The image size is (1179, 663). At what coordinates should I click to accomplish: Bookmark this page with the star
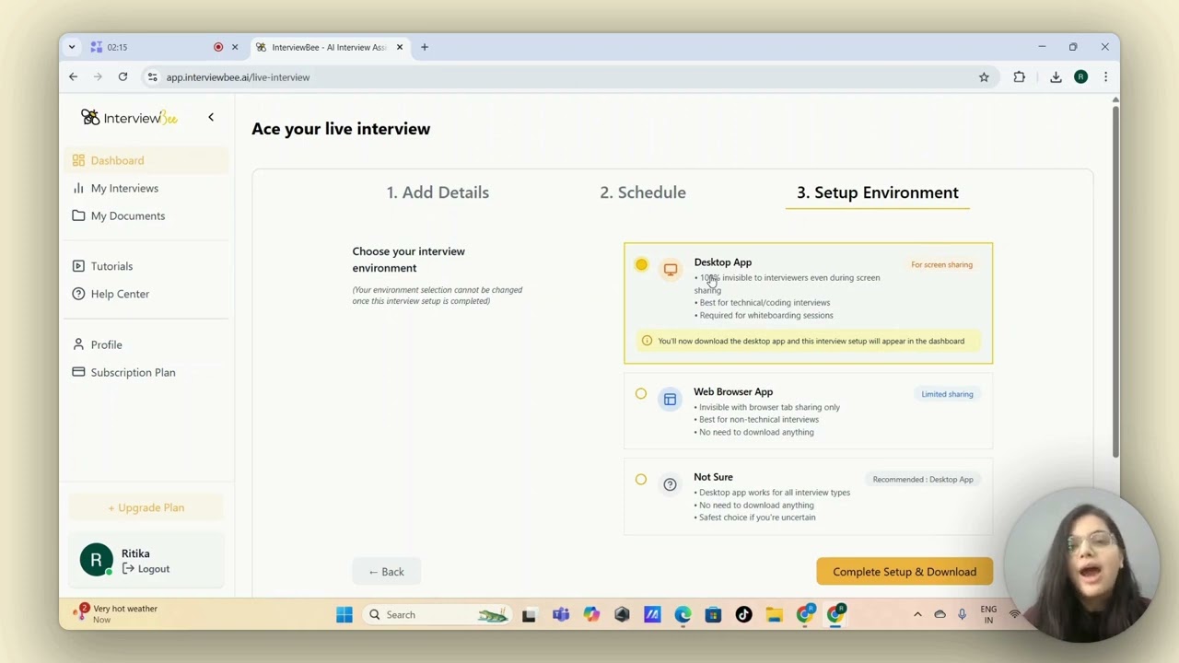984,77
